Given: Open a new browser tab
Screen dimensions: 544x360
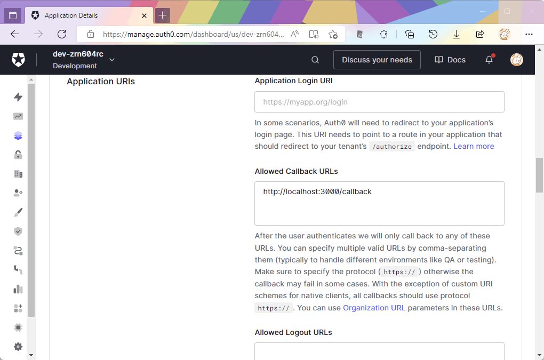Looking at the screenshot, I should [162, 15].
